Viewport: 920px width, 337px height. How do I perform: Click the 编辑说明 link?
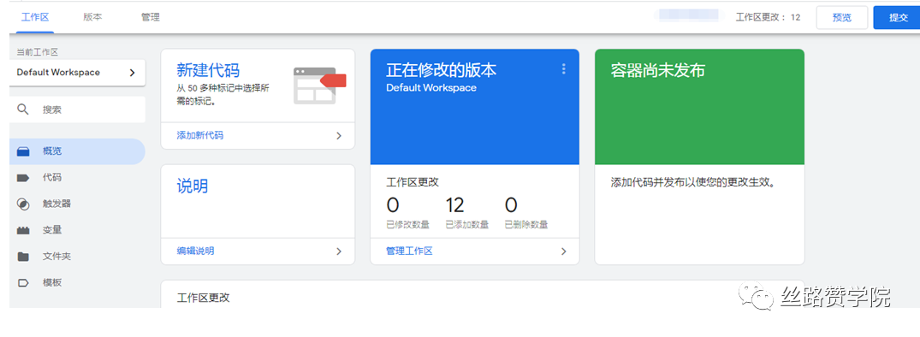pyautogui.click(x=195, y=251)
